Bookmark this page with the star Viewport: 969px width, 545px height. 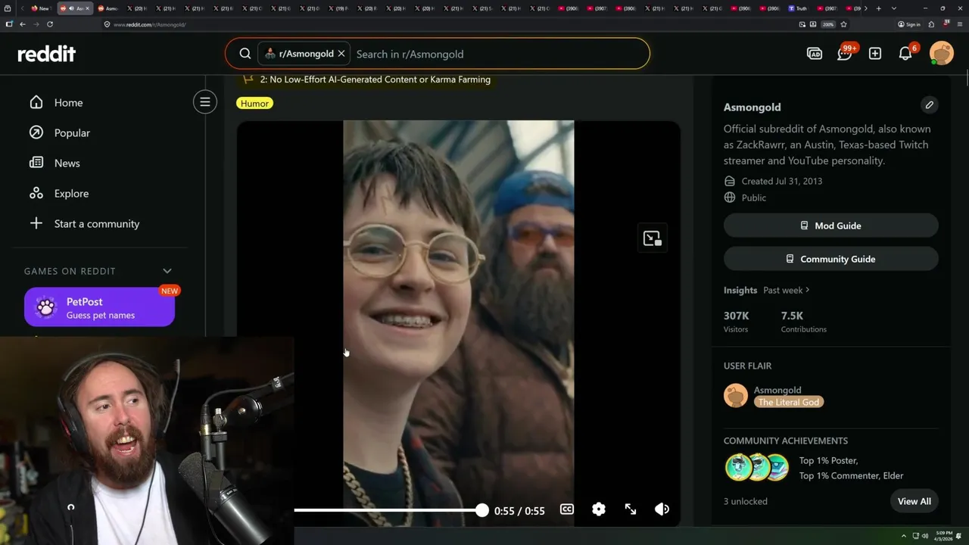(x=843, y=24)
